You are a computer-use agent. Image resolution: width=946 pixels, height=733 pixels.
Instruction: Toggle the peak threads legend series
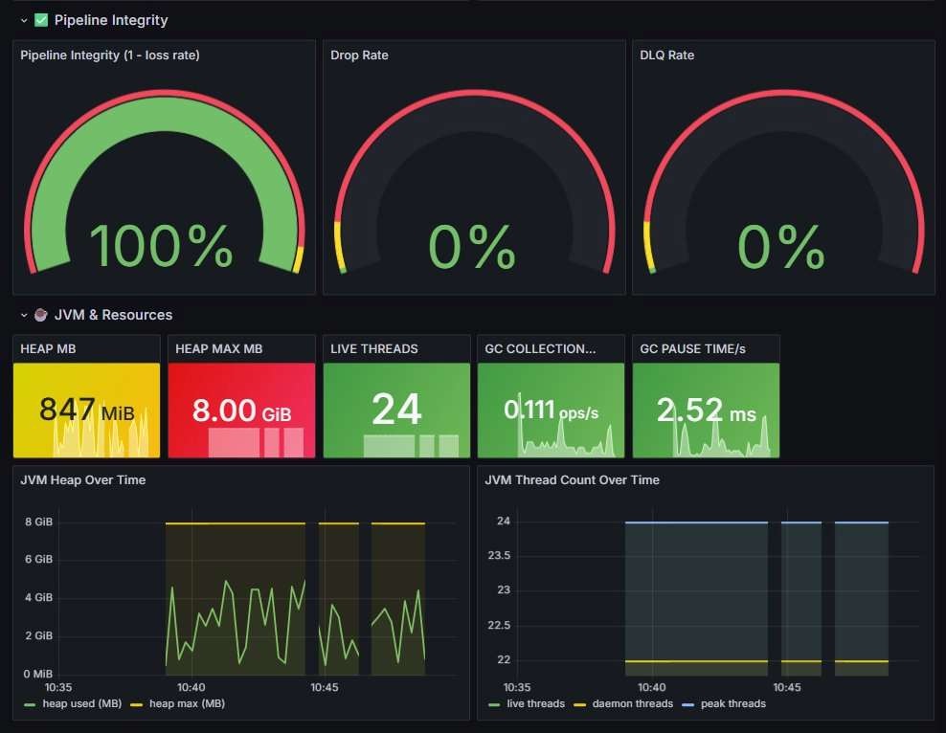tap(733, 703)
